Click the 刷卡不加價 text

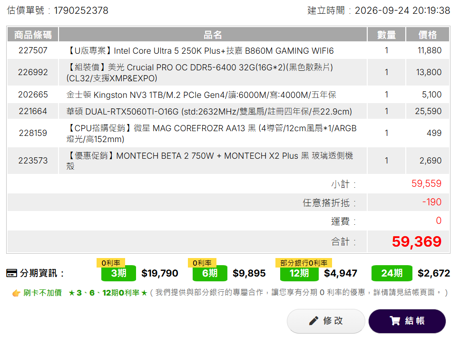42,293
